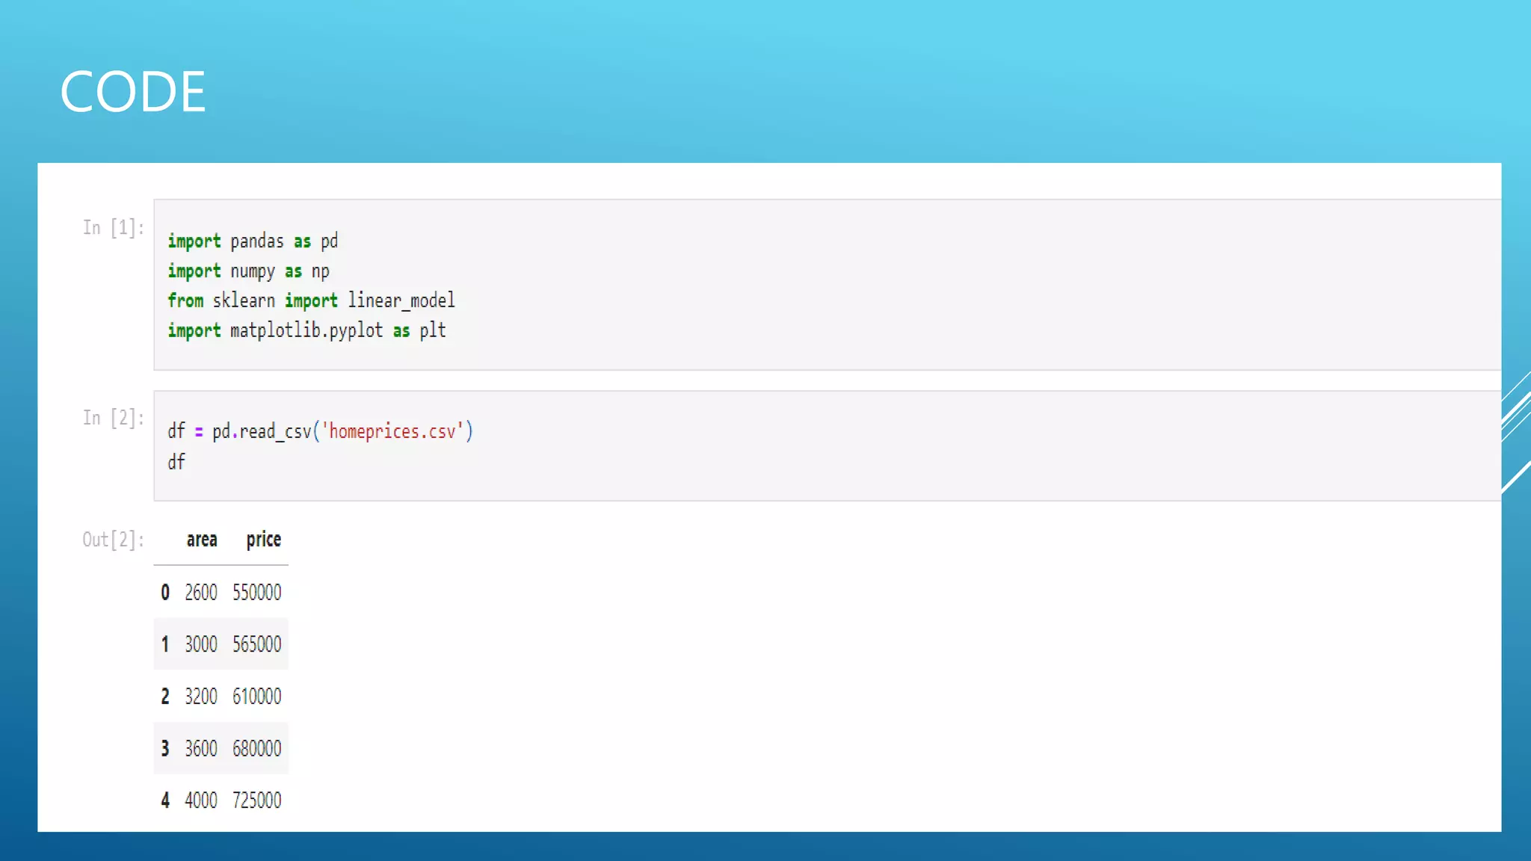Click the 4000 area value
1531x861 pixels.
(x=201, y=800)
